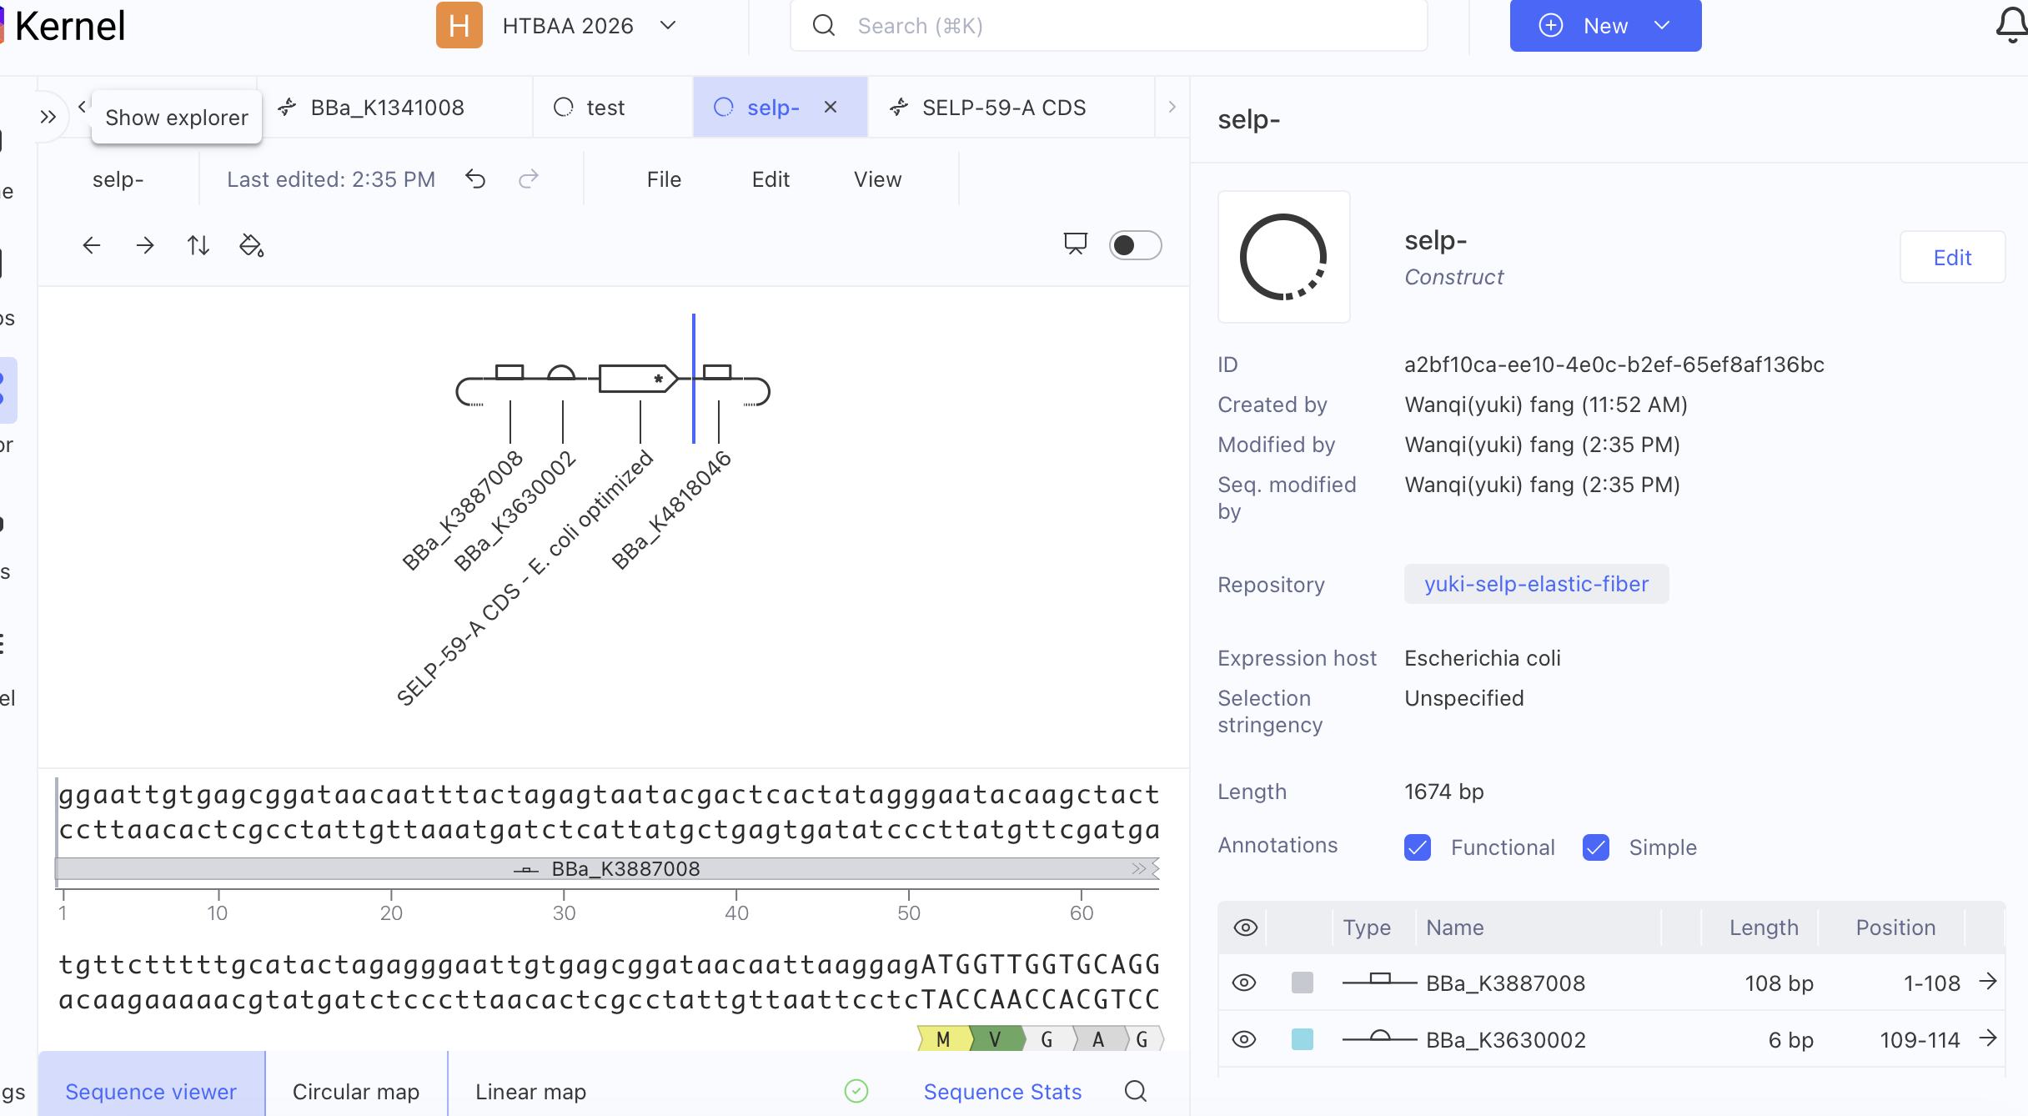The height and width of the screenshot is (1116, 2028).
Task: Click the gray color swatch for BBa_K3887008
Action: tap(1303, 983)
